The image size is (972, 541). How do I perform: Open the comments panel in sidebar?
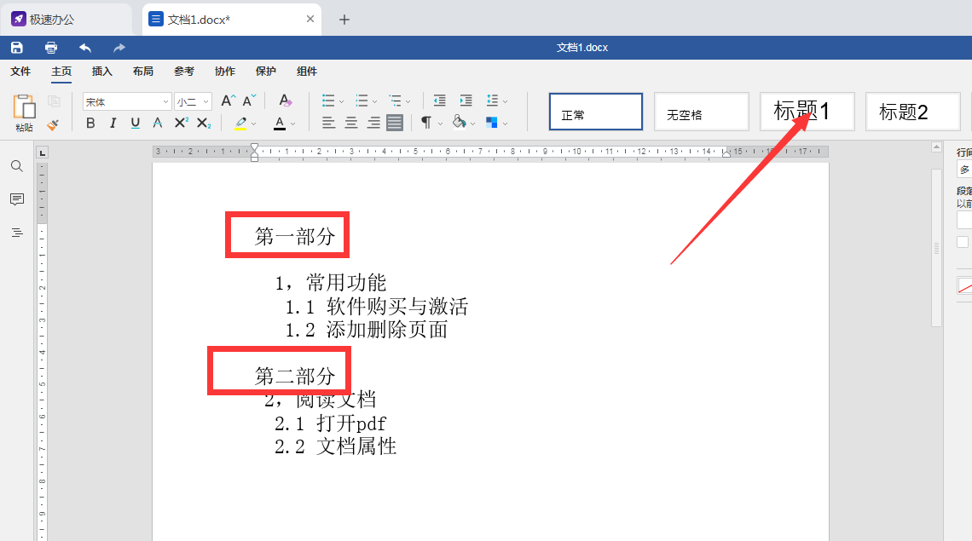click(x=17, y=199)
